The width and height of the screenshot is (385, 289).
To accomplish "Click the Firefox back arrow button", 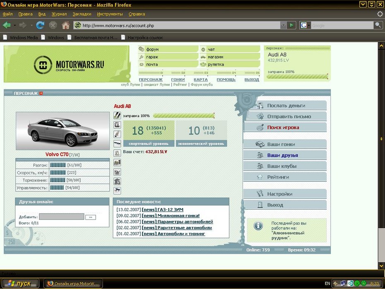I will click(x=7, y=25).
